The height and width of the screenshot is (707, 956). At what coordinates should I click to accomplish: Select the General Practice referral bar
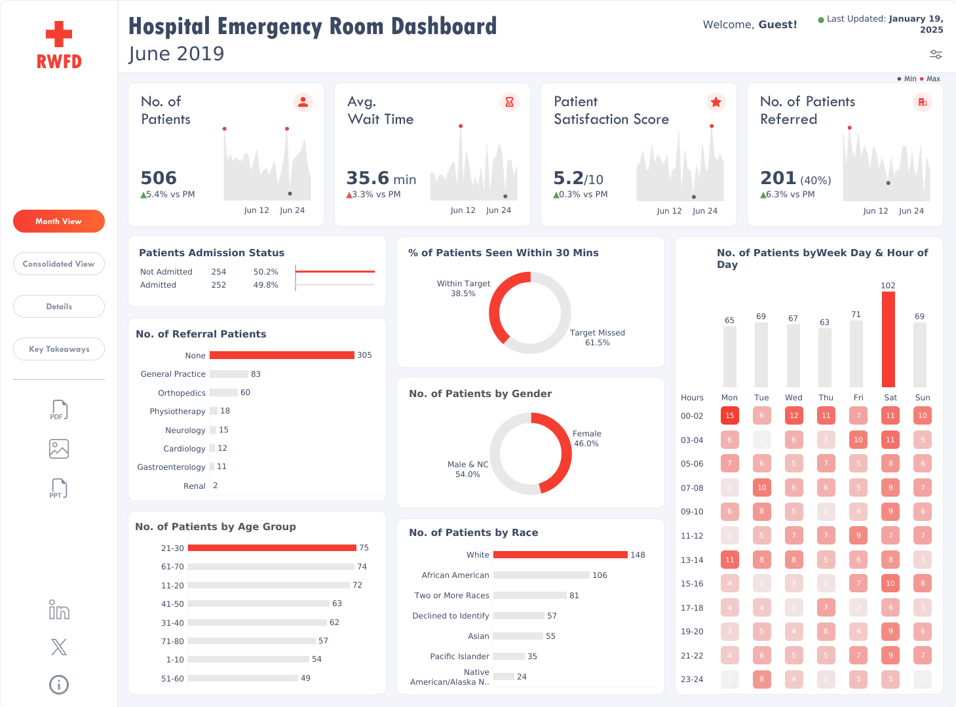click(x=229, y=374)
